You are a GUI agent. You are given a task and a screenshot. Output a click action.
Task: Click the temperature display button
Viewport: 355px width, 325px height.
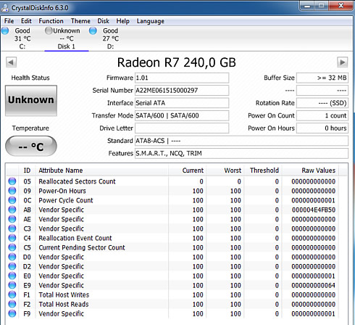31,146
